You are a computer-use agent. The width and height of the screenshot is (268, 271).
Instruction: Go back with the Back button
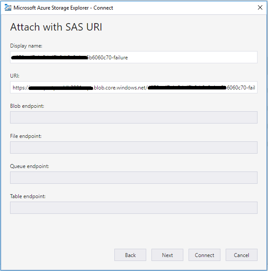coord(130,255)
